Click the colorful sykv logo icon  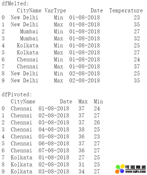[120, 169]
